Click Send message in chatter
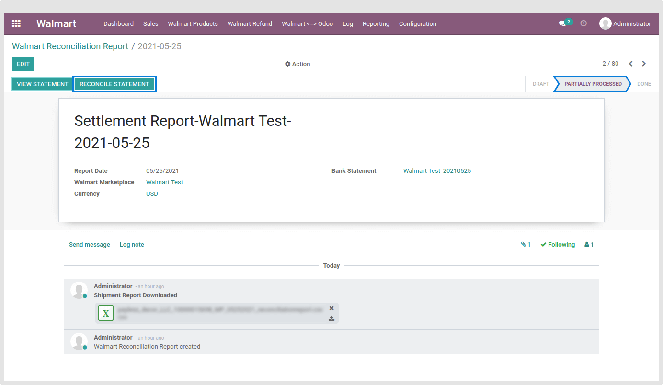This screenshot has width=663, height=385. (90, 245)
